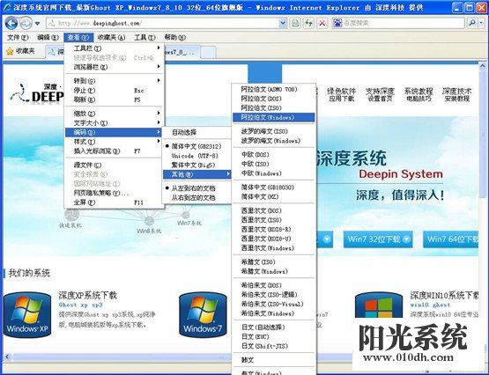Click the horizontal scrollbar left arrow
The image size is (489, 375).
7,357
